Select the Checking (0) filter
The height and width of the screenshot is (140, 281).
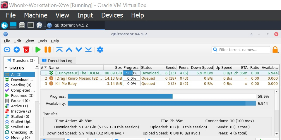(x=19, y=132)
